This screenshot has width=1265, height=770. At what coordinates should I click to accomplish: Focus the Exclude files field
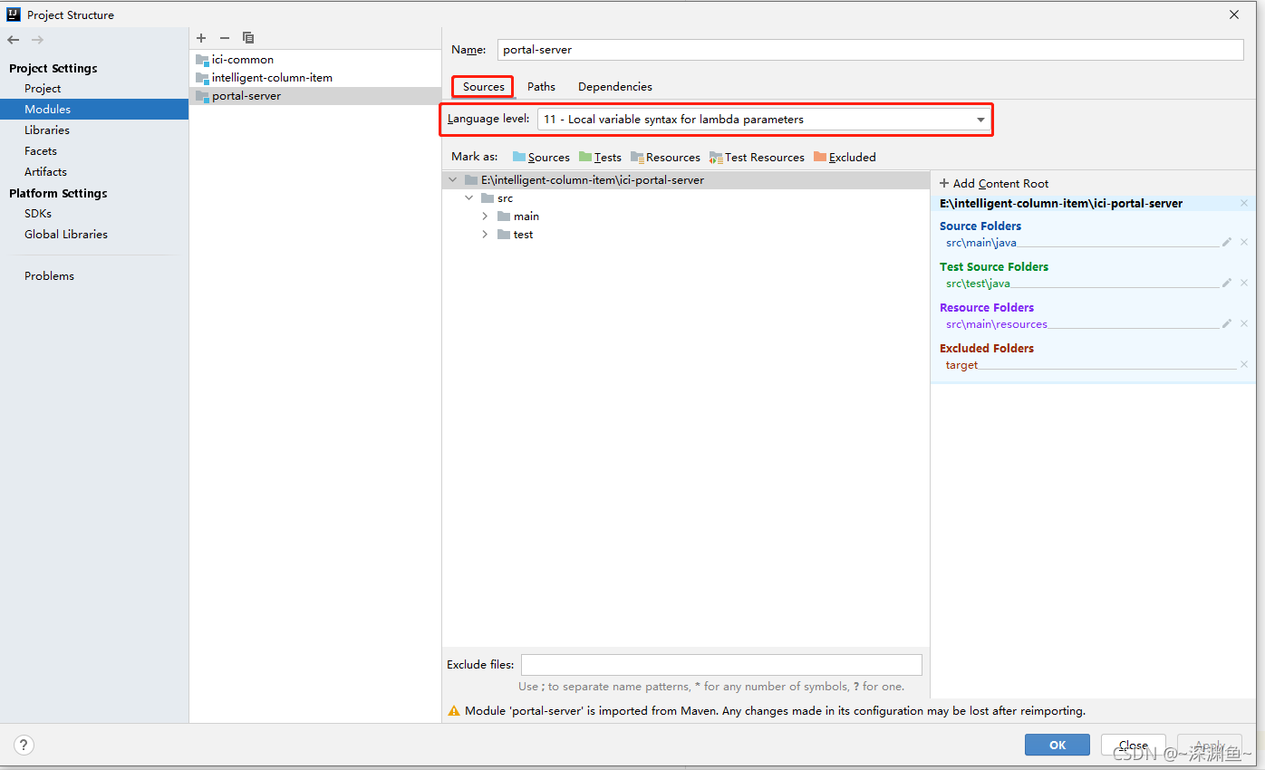(721, 664)
